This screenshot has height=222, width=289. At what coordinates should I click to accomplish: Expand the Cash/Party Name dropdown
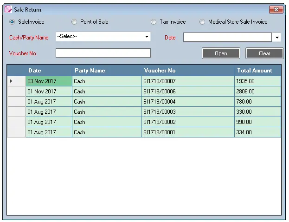pyautogui.click(x=147, y=37)
